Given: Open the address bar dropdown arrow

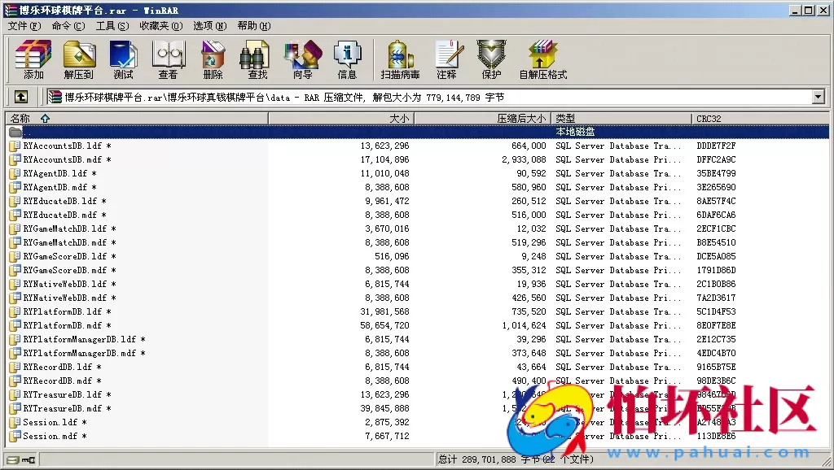Looking at the screenshot, I should point(821,96).
